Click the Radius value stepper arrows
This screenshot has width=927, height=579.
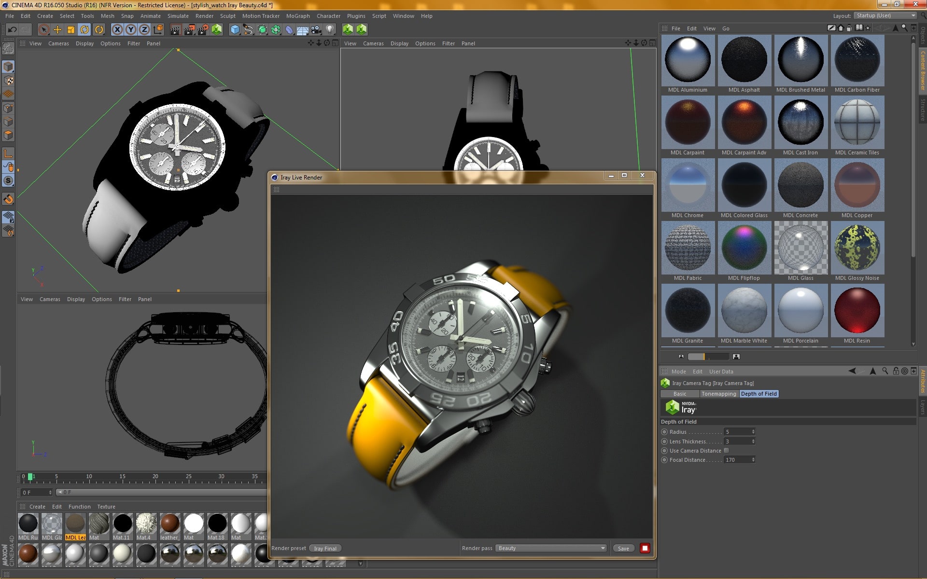pyautogui.click(x=753, y=432)
